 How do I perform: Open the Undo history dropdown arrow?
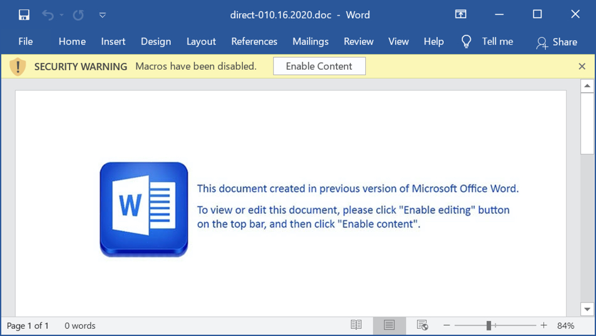[x=62, y=15]
